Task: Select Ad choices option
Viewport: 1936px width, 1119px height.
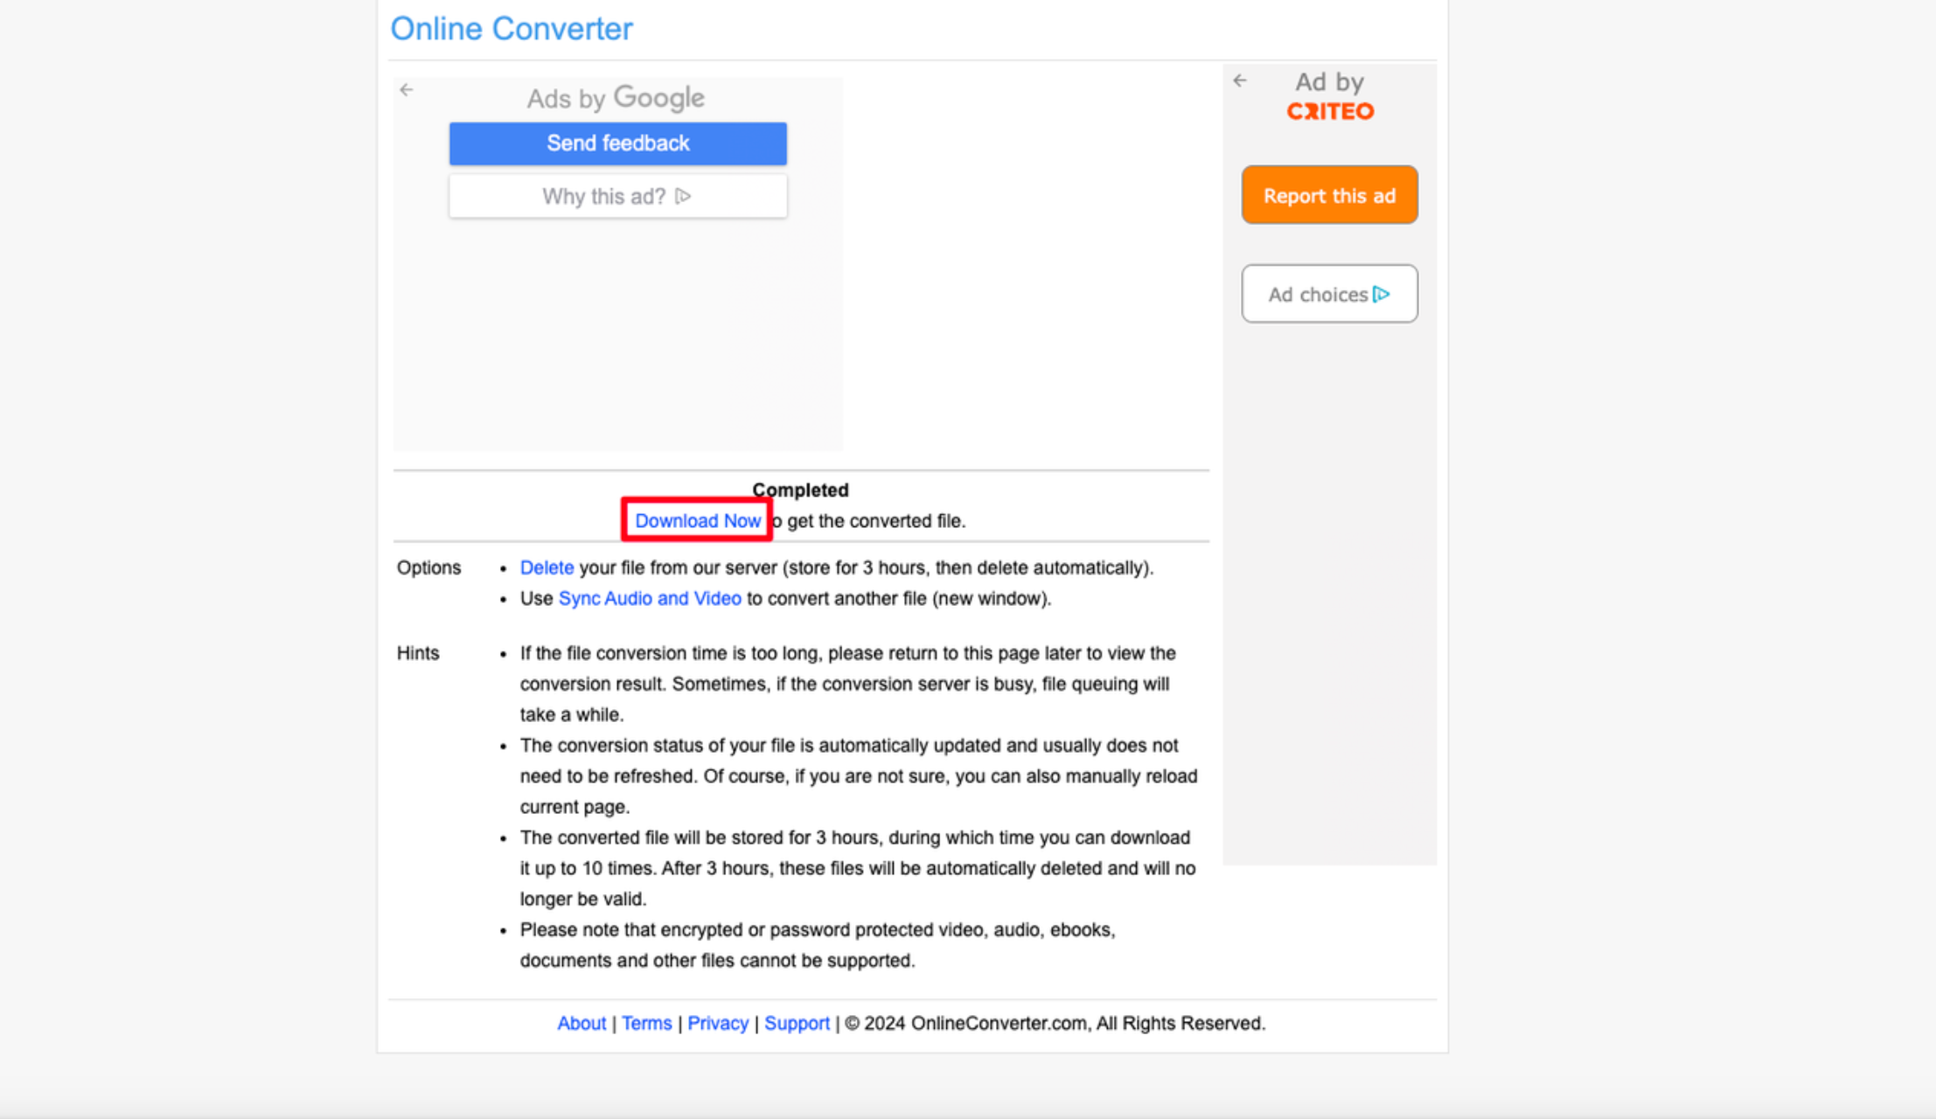Action: coord(1328,293)
